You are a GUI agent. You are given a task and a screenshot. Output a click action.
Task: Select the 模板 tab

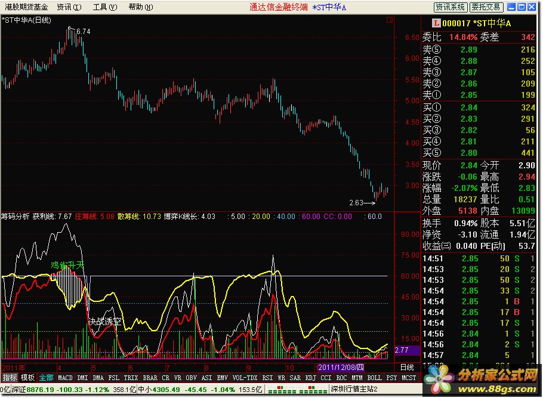(27, 378)
